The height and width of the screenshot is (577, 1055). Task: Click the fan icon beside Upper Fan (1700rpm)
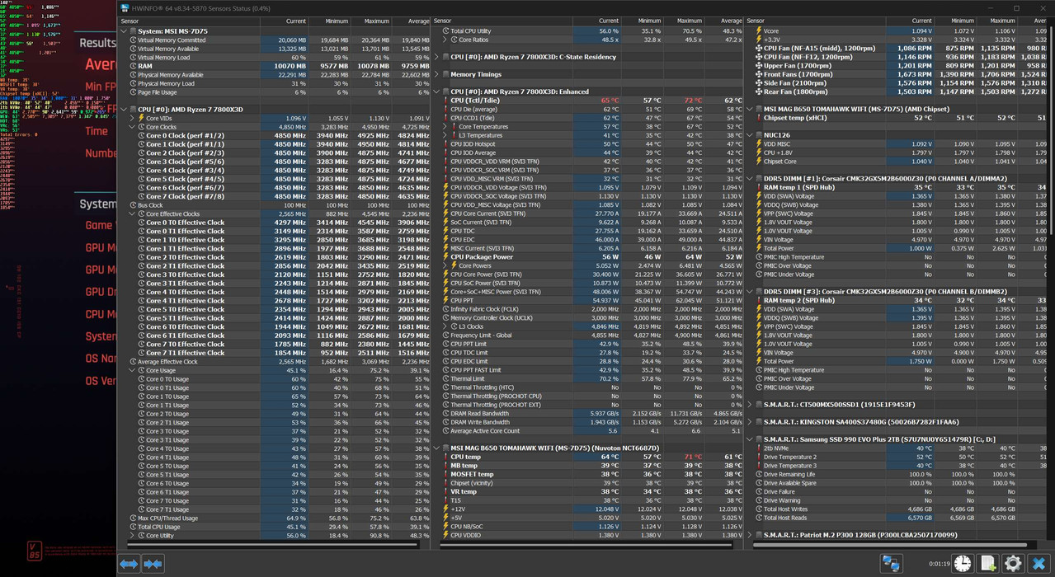click(x=759, y=66)
